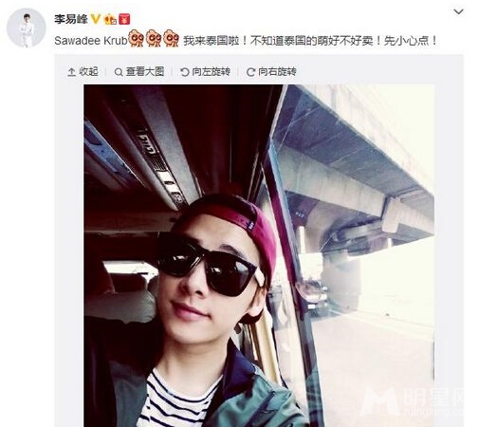
Task: Open the 李易峰 username link
Action: [71, 19]
